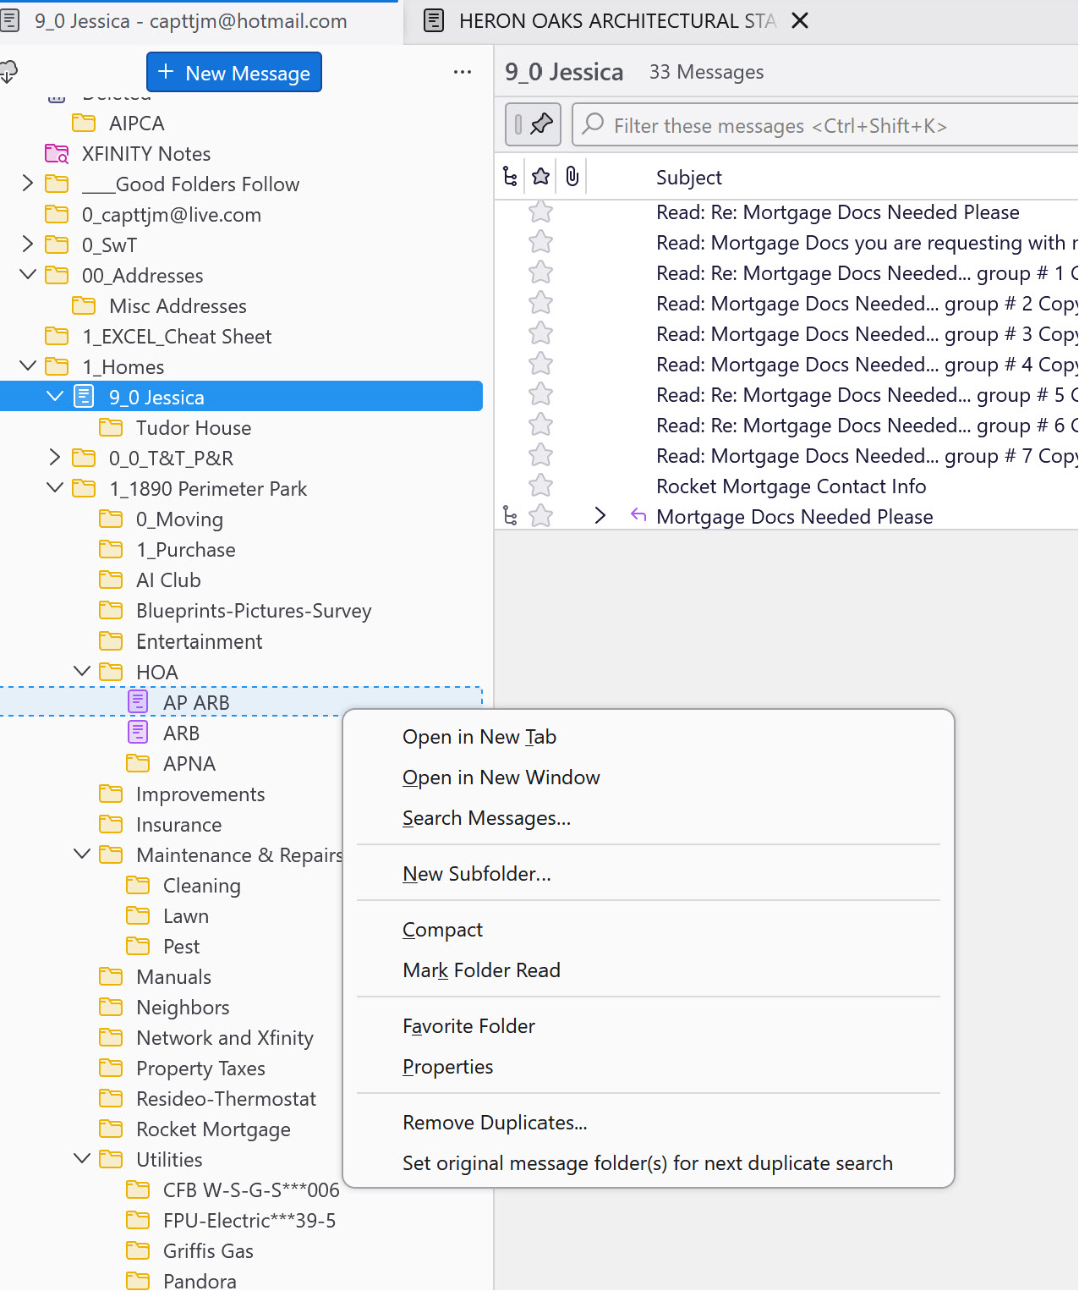Click the thread column header icon
The image size is (1079, 1291).
[x=510, y=177]
